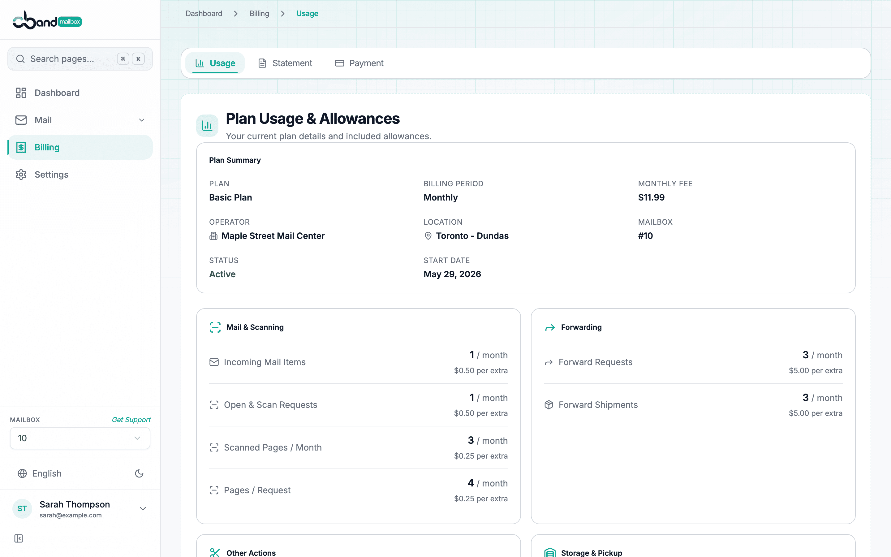Click the Get Support link
Screen dimensions: 891x557
pos(131,420)
